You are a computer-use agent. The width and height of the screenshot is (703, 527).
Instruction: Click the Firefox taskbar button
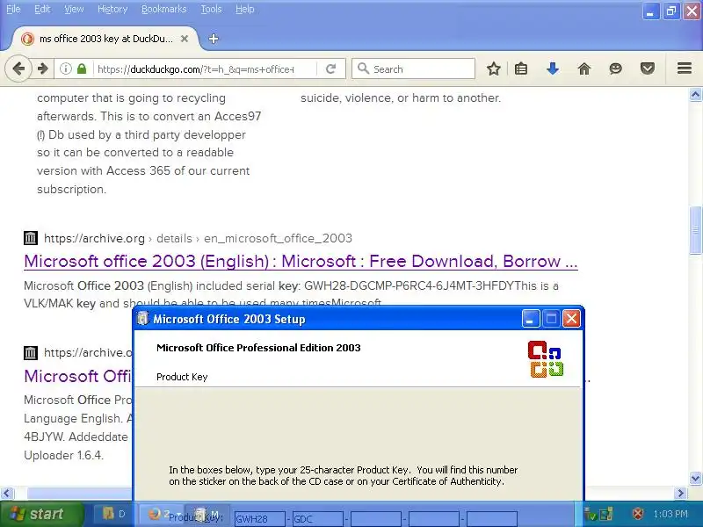coord(163,514)
